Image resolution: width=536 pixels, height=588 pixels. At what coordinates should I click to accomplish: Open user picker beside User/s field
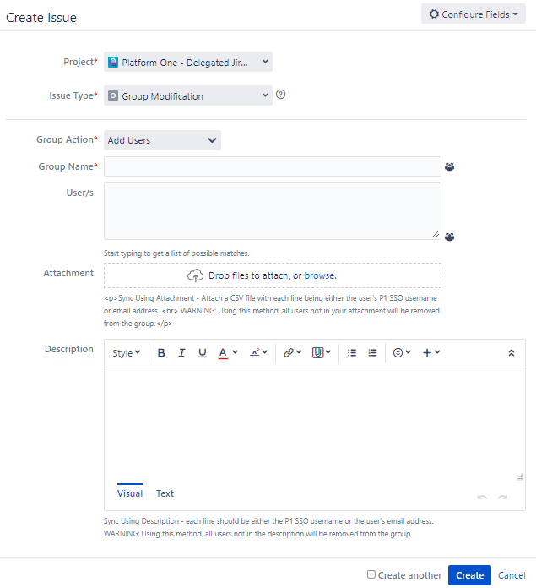(x=449, y=237)
